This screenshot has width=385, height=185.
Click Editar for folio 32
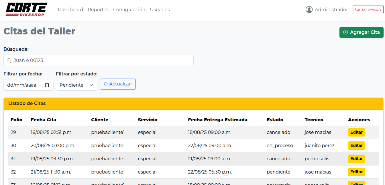356,172
